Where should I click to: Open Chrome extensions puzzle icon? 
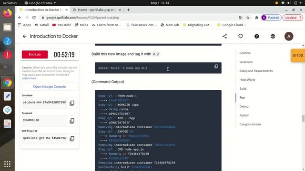click(256, 18)
